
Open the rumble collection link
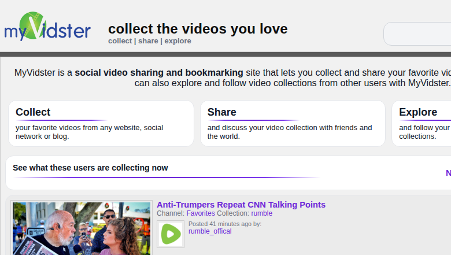[x=261, y=213]
